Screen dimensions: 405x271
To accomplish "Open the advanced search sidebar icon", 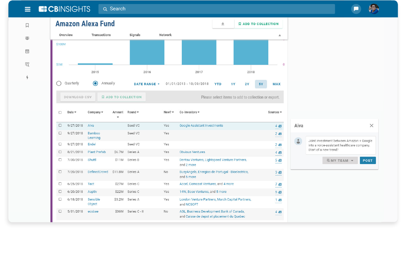I will click(x=27, y=64).
